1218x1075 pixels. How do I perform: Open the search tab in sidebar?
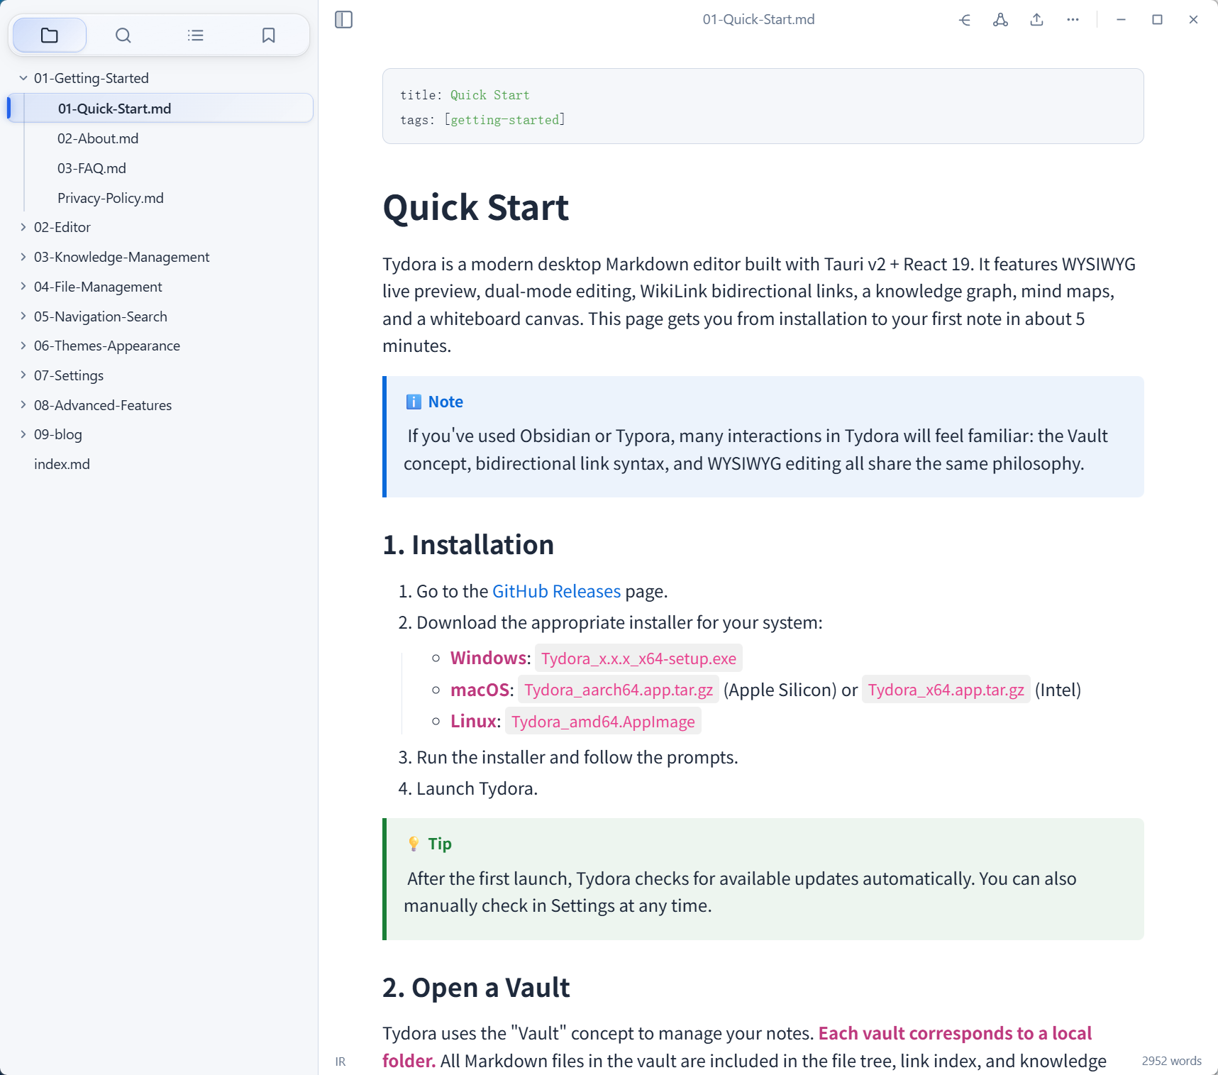pos(123,35)
